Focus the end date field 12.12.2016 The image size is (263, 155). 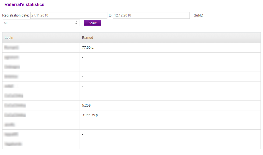(x=151, y=15)
